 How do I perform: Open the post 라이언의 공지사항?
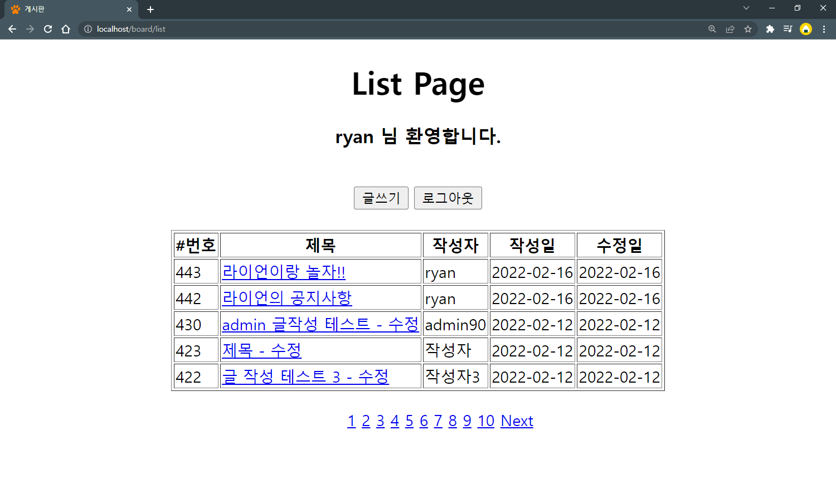click(x=286, y=298)
